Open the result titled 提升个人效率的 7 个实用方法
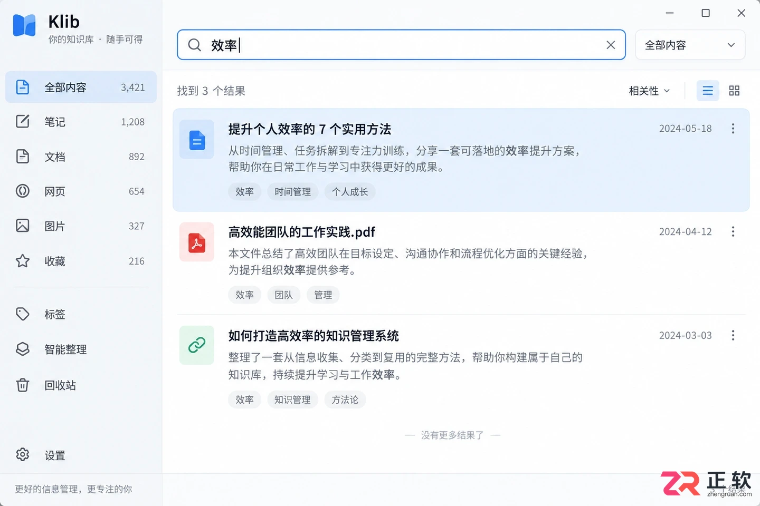 [310, 129]
